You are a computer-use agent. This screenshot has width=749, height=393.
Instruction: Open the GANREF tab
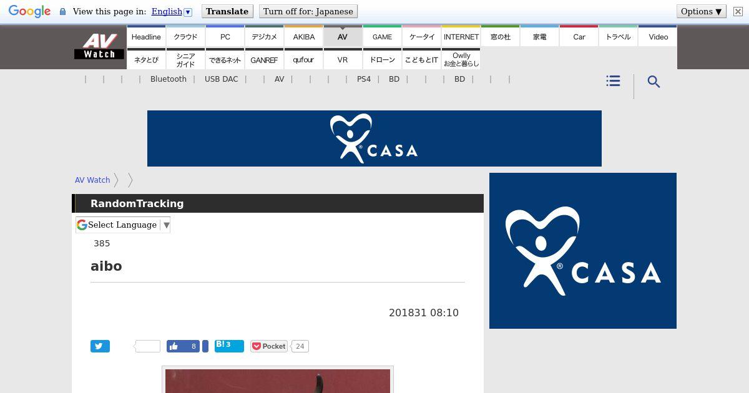click(x=264, y=59)
